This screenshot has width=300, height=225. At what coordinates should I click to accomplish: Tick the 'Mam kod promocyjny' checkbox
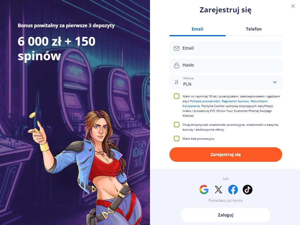click(x=177, y=139)
